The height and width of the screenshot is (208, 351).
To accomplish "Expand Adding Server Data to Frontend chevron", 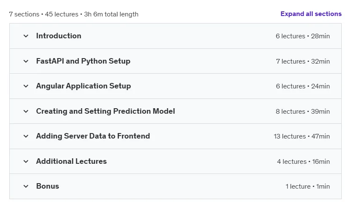I will [26, 136].
